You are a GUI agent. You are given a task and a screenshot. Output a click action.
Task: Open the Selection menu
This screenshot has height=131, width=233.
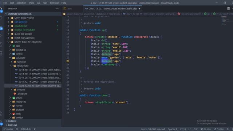tap(21, 3)
